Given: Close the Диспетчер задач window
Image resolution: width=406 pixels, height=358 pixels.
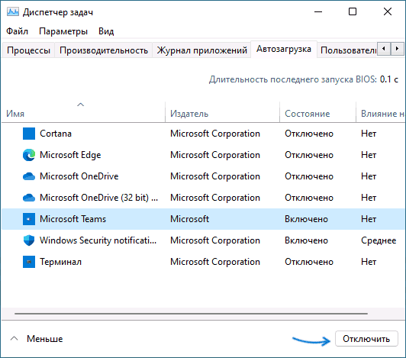Looking at the screenshot, I should pos(388,11).
